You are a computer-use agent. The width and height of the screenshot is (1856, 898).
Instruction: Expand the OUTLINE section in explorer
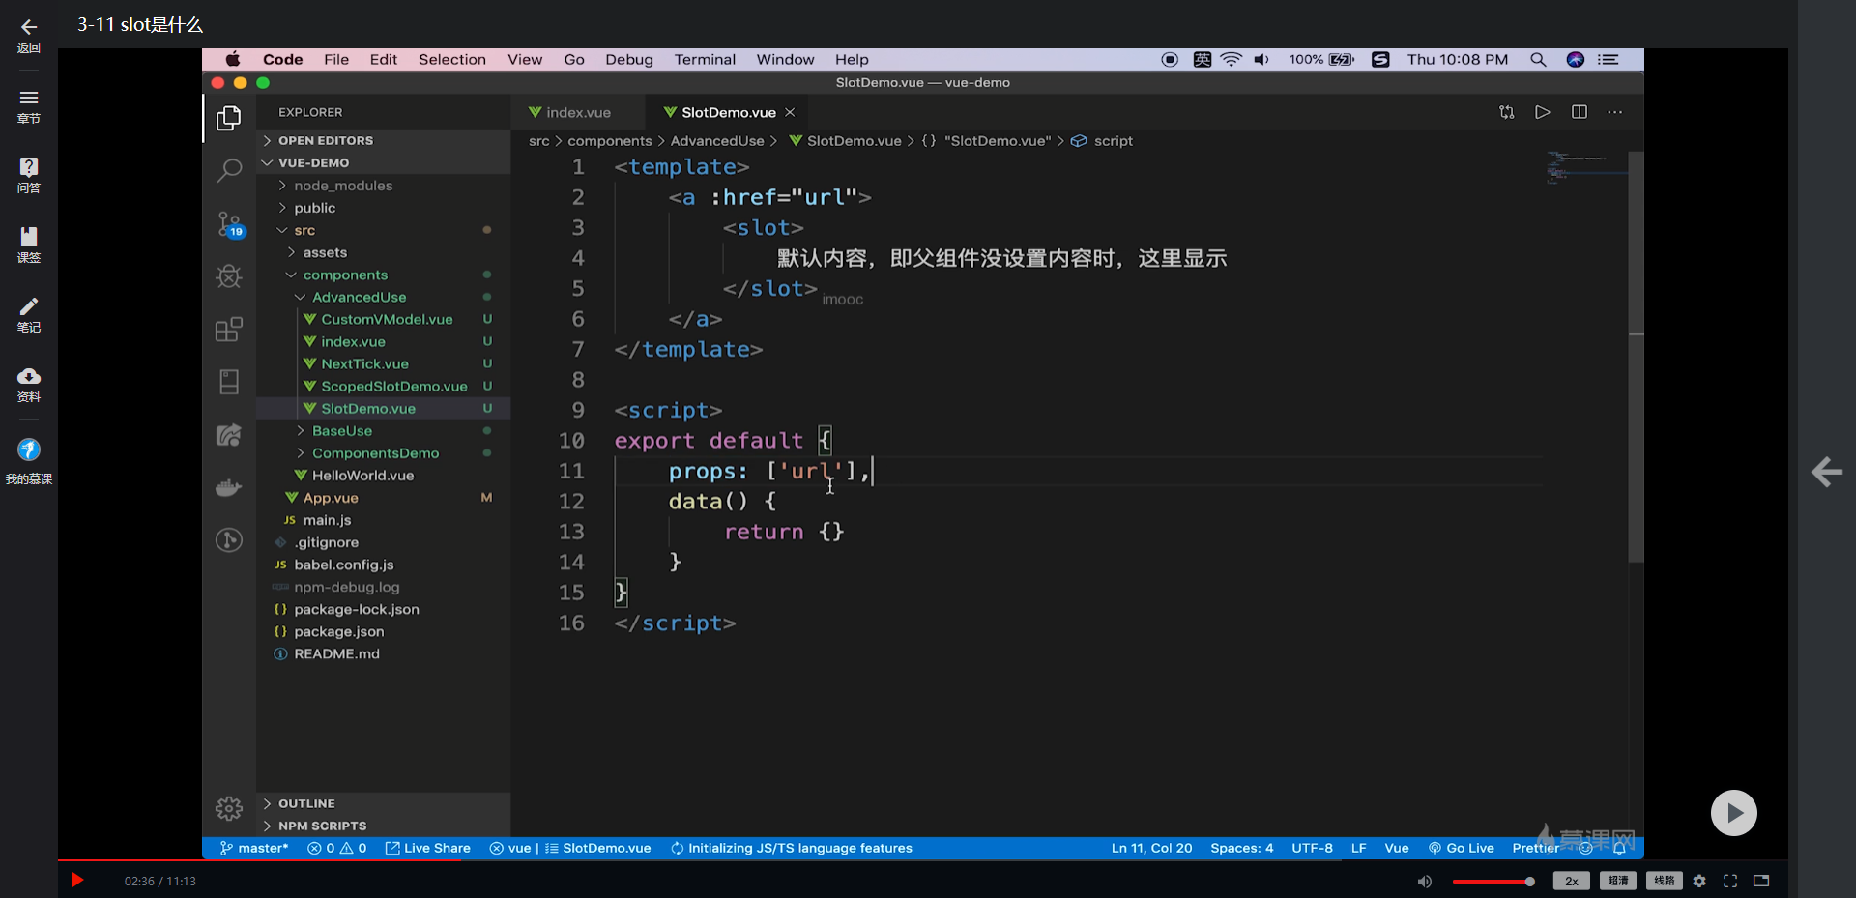[306, 803]
